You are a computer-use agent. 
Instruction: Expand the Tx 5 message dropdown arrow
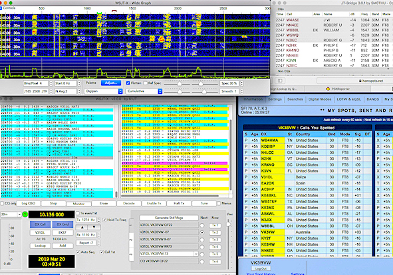click(196, 254)
